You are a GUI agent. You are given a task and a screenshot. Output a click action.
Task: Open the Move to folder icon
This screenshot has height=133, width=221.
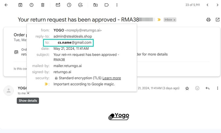click(x=96, y=5)
